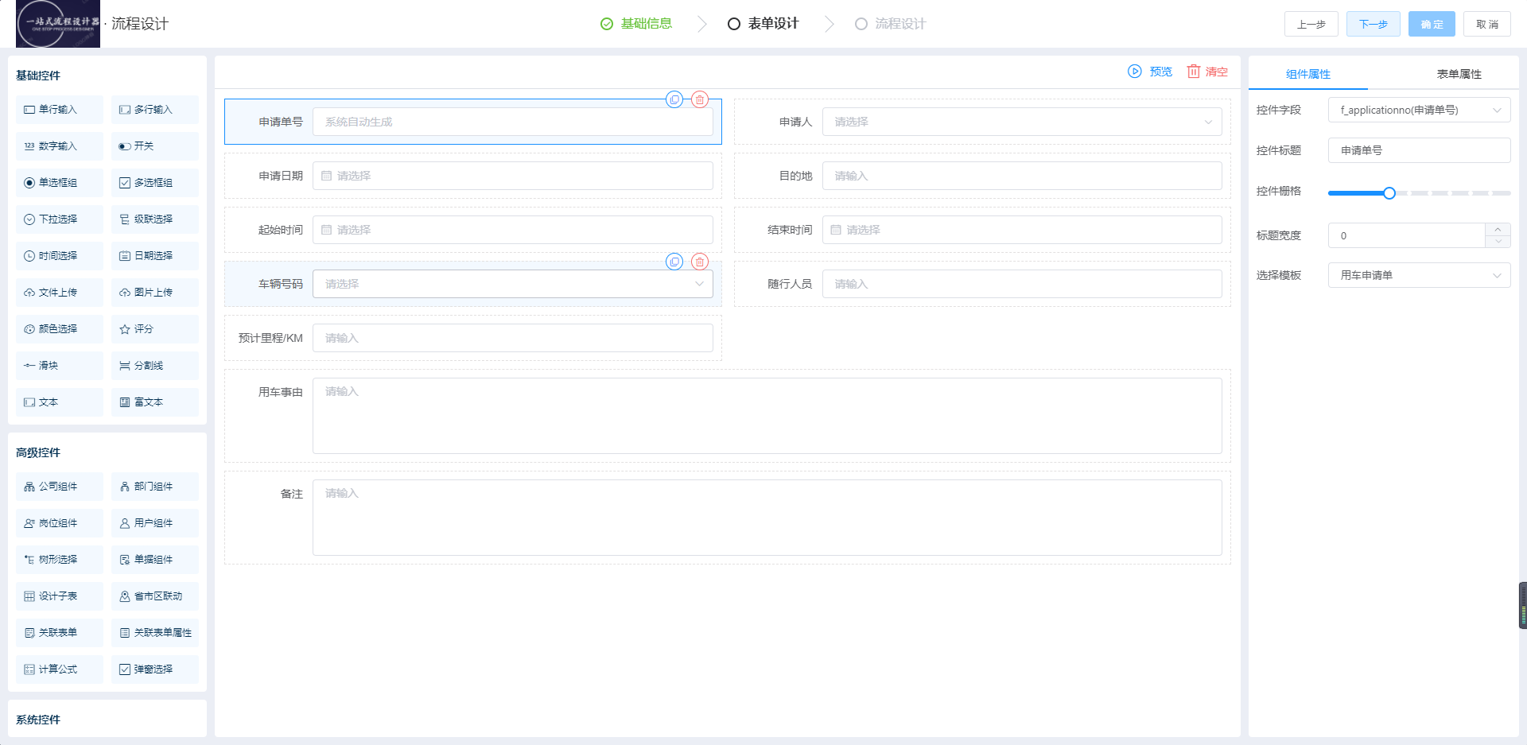Select the 单行输入 control icon

(29, 110)
